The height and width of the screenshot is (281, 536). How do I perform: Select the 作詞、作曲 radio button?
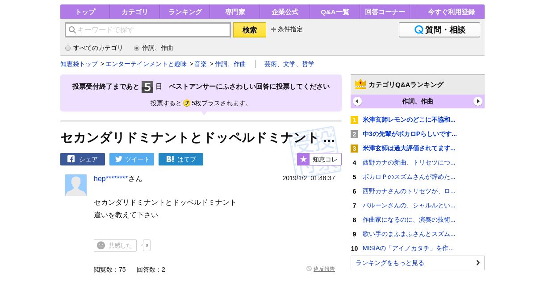tap(137, 48)
